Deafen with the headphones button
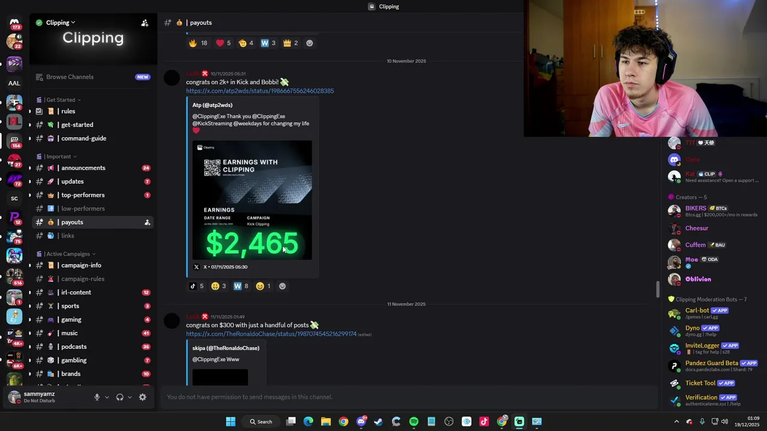Screen dimensions: 767x431 pyautogui.click(x=119, y=397)
